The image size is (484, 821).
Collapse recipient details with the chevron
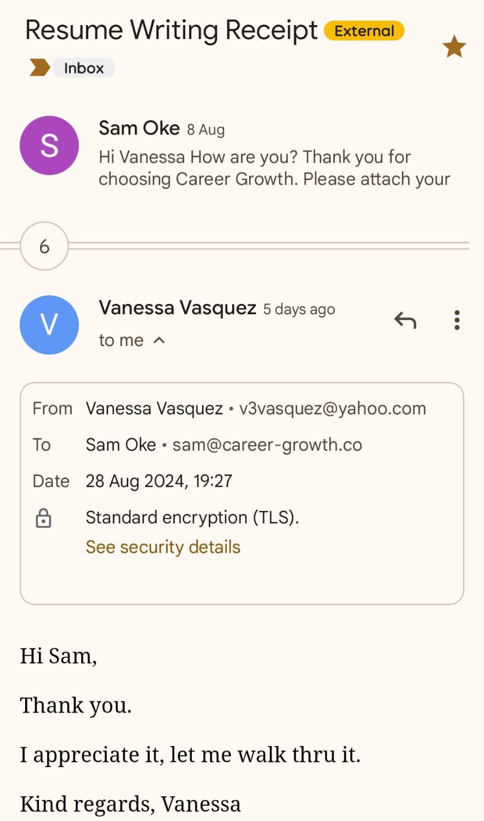click(159, 340)
